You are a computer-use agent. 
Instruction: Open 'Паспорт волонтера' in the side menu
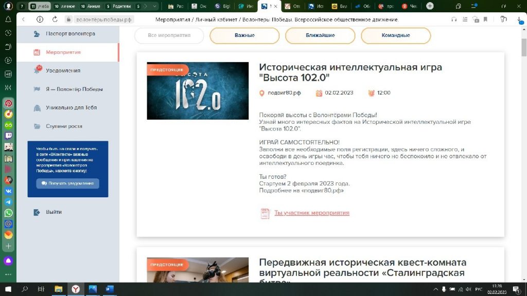[x=68, y=33]
